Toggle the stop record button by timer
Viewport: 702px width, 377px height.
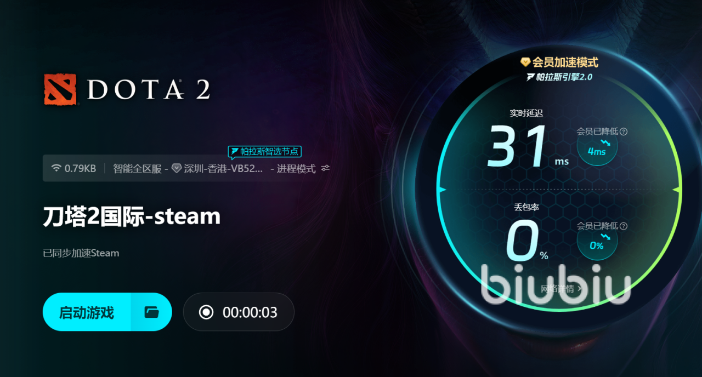click(206, 312)
